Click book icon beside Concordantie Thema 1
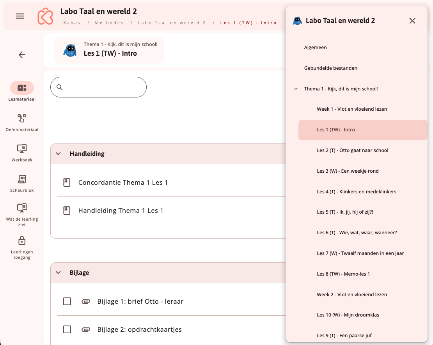 67,182
